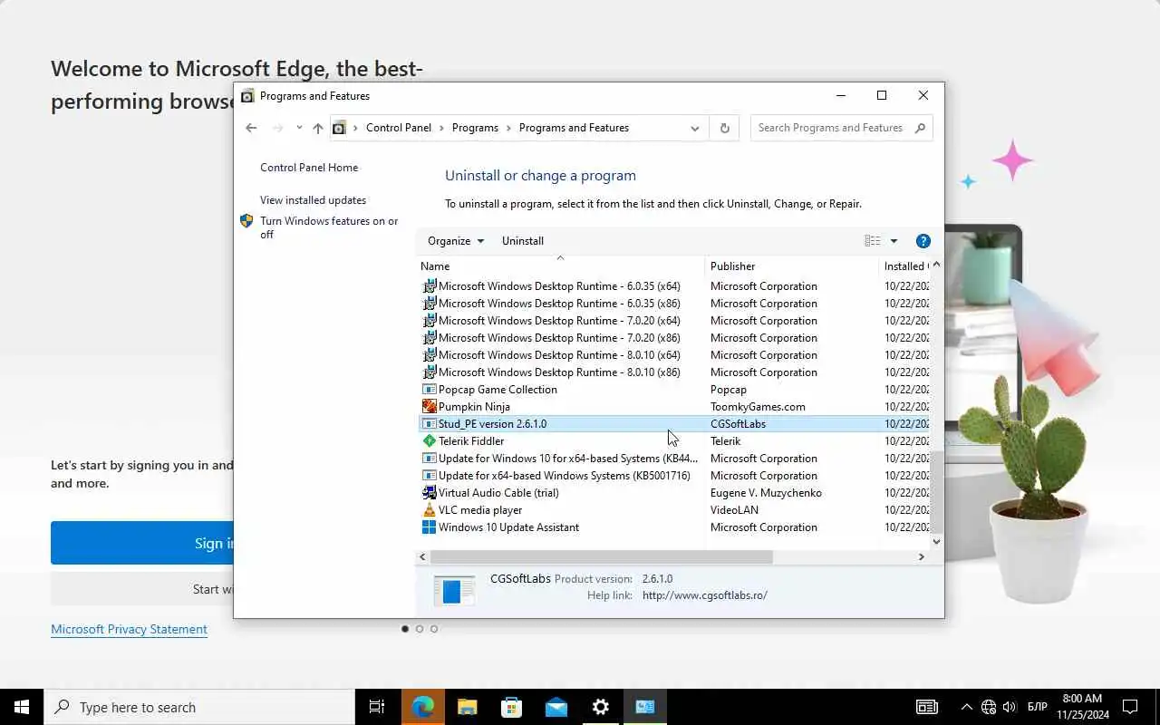Open help with the blue question icon

(x=923, y=241)
